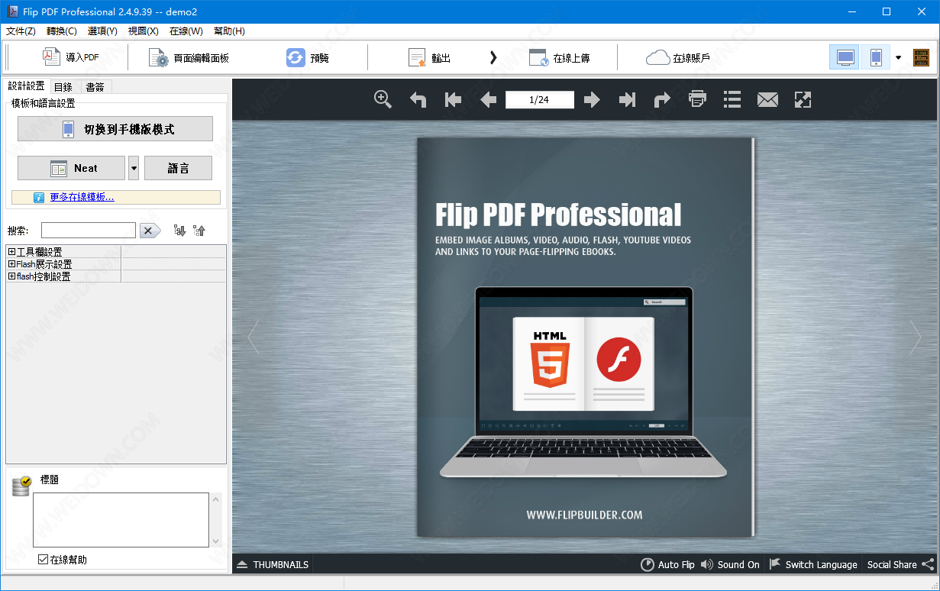Click the email envelope icon
This screenshot has width=940, height=591.
(767, 99)
